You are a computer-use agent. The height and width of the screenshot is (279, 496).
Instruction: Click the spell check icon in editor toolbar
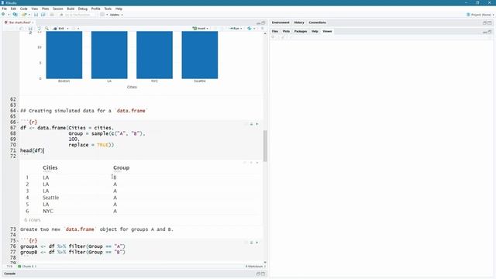point(40,29)
